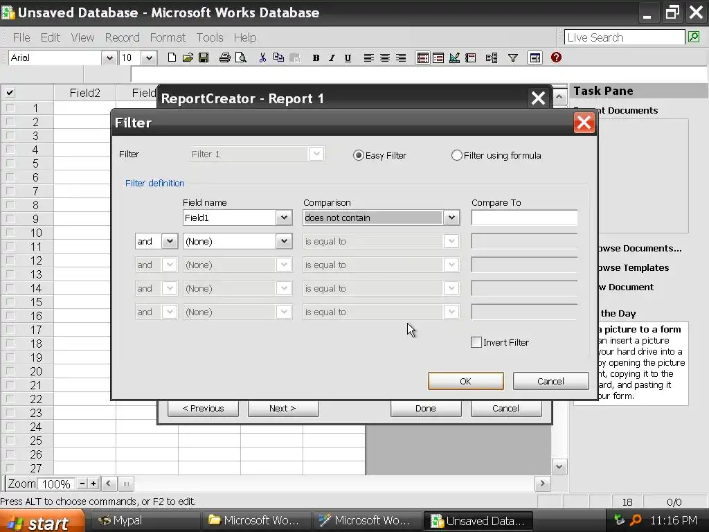This screenshot has height=532, width=709.
Task: Click the Save diskette icon
Action: click(x=204, y=57)
